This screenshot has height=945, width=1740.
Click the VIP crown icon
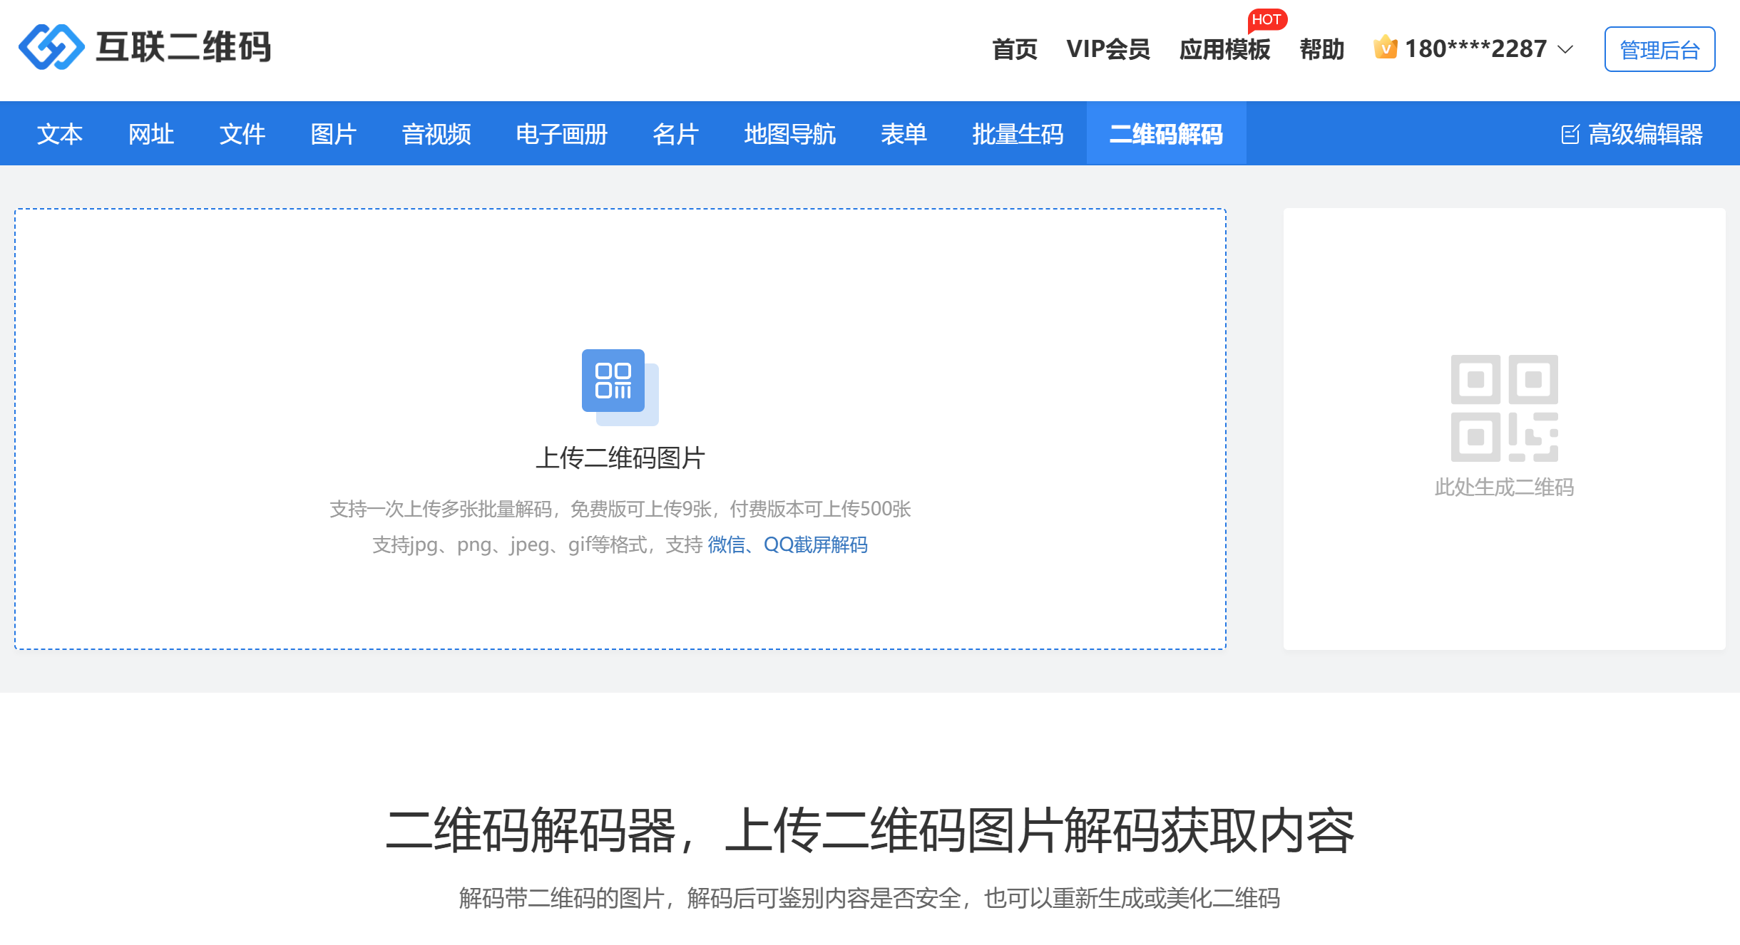coord(1385,48)
